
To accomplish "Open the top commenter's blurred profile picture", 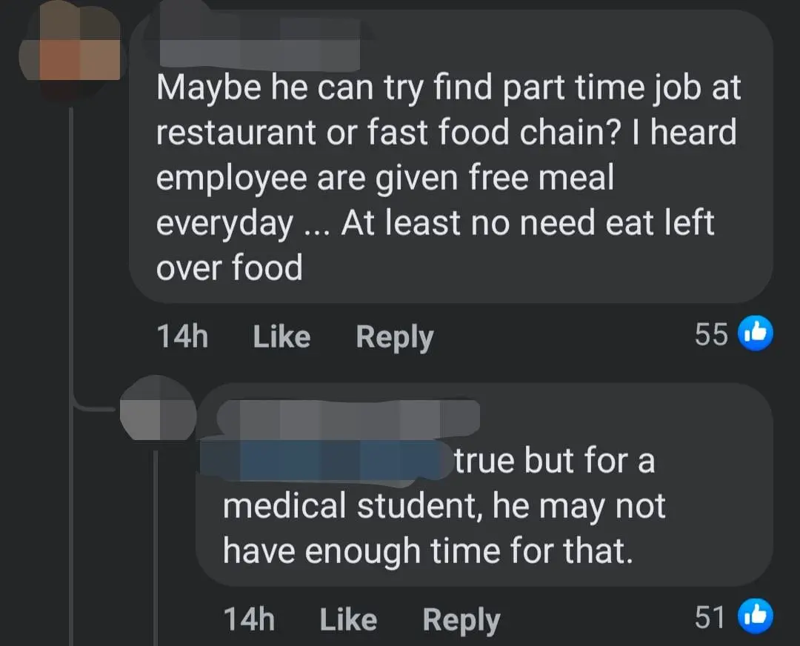I will [x=70, y=52].
